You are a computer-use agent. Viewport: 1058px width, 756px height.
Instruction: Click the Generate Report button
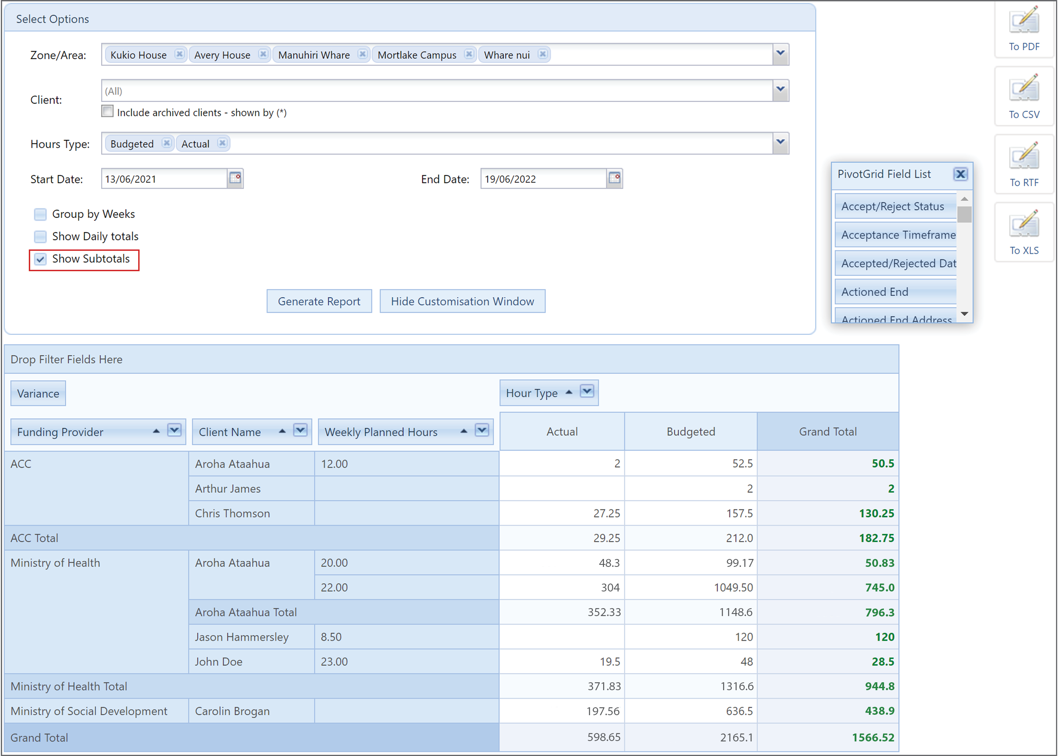point(319,301)
